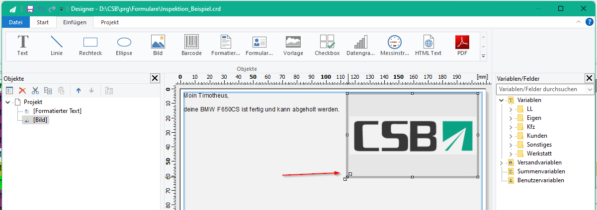Click the HTML Text tool
Image resolution: width=597 pixels, height=210 pixels.
pos(428,46)
